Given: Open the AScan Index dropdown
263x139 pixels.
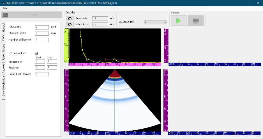Looking at the screenshot, I should (x=155, y=22).
